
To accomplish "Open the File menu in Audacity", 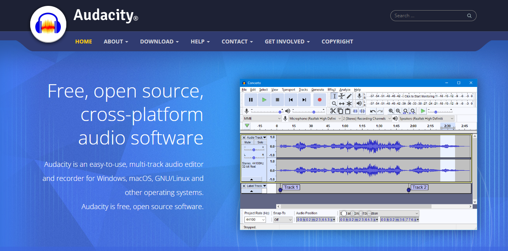I will (x=244, y=90).
